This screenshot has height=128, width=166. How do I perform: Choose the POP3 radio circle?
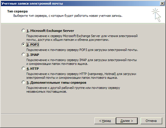point(23,44)
